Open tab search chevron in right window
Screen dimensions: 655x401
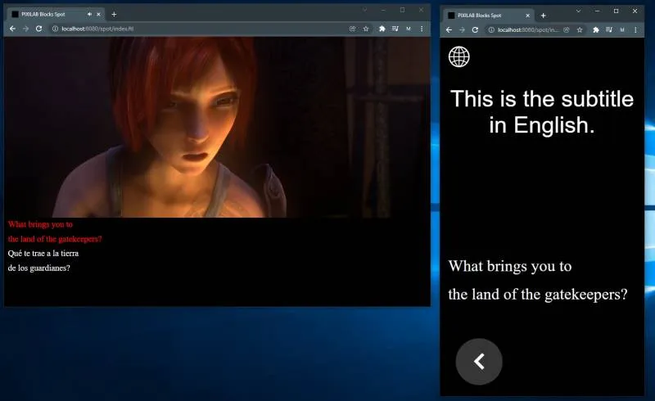[x=578, y=11]
